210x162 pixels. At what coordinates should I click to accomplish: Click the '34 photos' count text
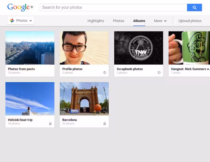pos(14,123)
